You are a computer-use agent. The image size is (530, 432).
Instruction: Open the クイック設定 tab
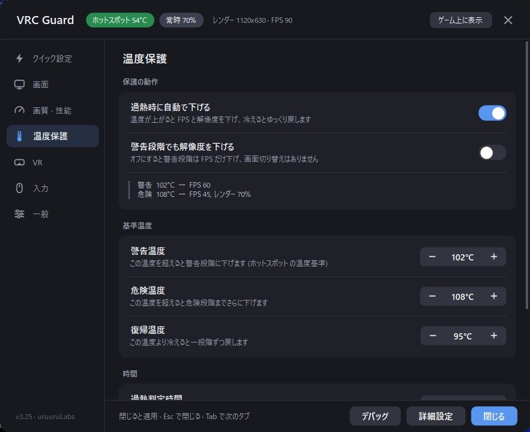(53, 58)
